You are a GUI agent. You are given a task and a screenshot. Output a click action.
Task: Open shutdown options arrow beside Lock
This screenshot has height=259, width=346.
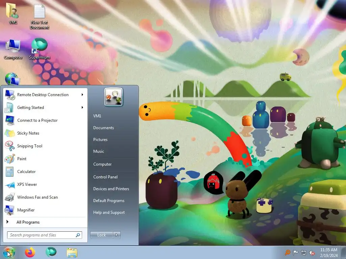coord(117,235)
